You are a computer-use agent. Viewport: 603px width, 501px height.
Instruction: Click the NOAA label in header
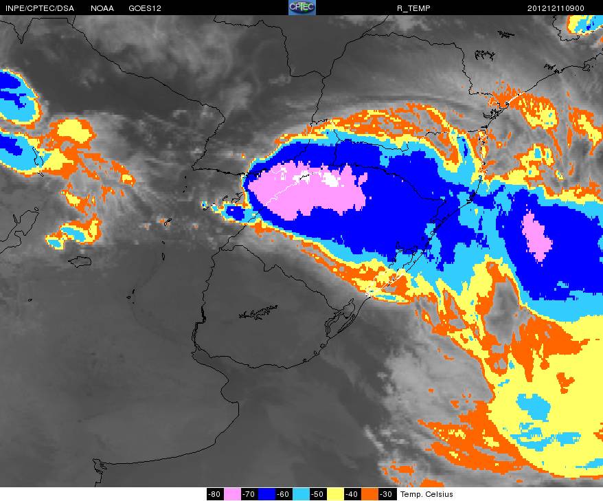click(x=102, y=8)
